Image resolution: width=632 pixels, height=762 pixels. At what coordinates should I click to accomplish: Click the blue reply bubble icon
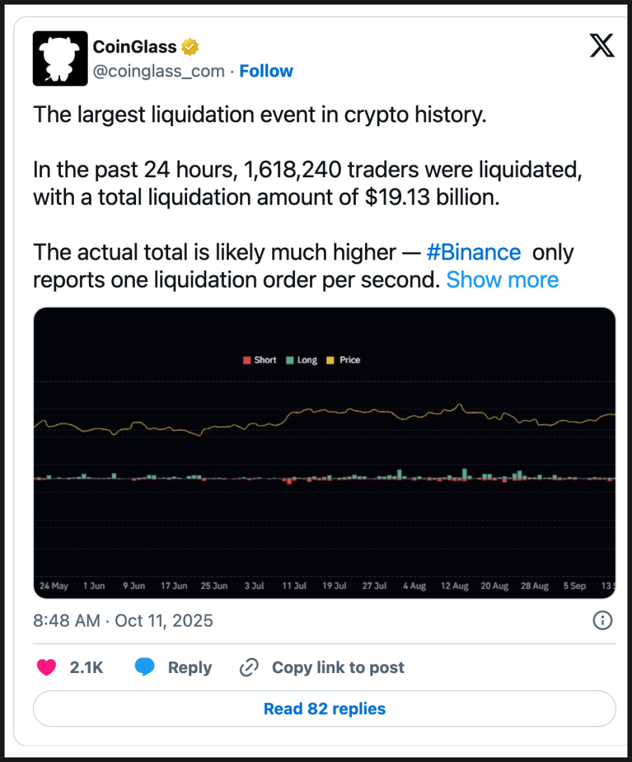point(145,667)
